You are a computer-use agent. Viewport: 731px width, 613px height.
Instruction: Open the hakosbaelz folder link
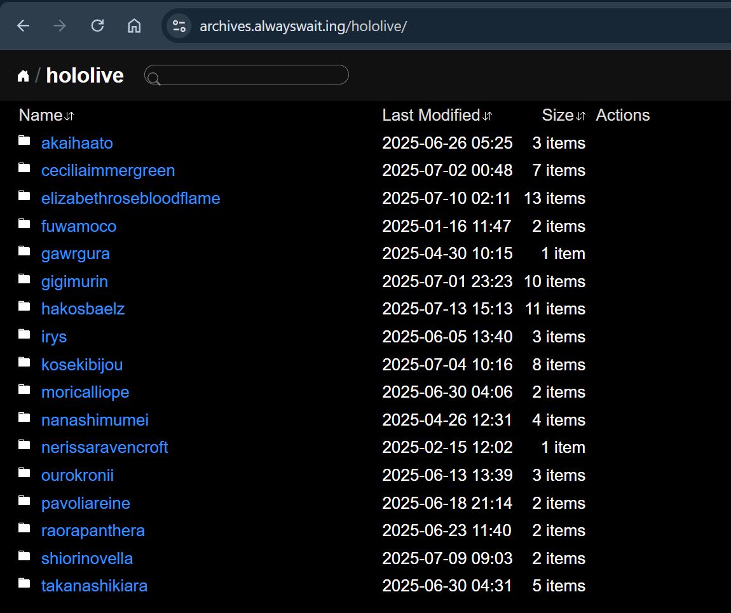(x=83, y=309)
